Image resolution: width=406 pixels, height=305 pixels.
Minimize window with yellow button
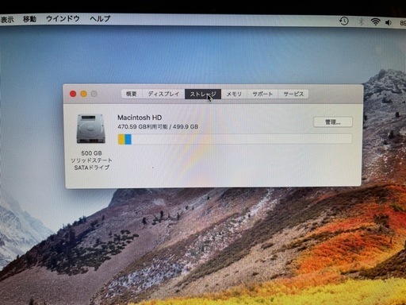[x=83, y=94]
